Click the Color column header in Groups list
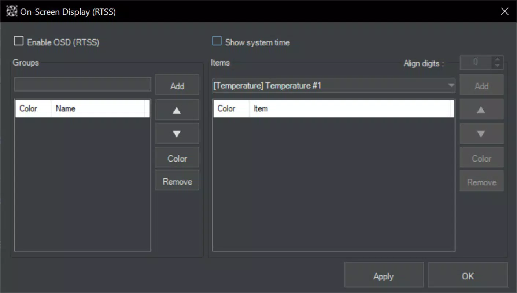This screenshot has width=517, height=293. tap(33, 109)
